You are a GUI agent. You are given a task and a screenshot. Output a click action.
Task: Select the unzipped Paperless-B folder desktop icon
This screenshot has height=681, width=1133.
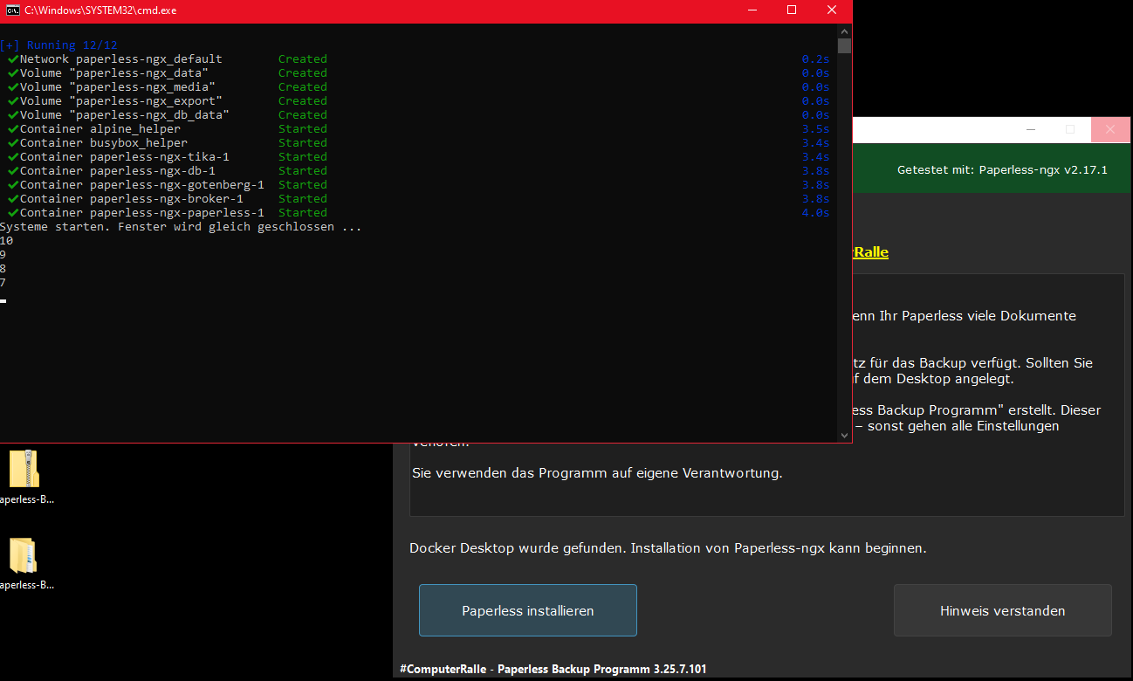[24, 556]
